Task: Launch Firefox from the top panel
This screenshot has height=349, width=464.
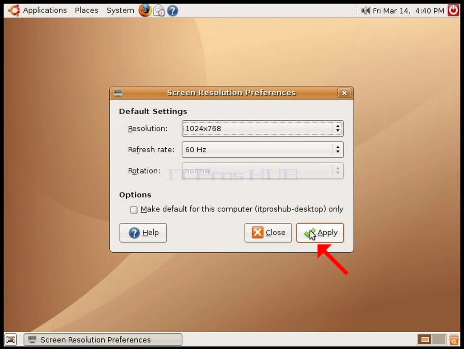Action: pyautogui.click(x=145, y=10)
